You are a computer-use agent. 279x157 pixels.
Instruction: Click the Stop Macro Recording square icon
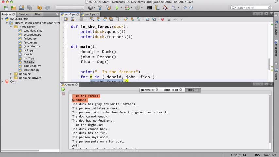tap(169, 19)
